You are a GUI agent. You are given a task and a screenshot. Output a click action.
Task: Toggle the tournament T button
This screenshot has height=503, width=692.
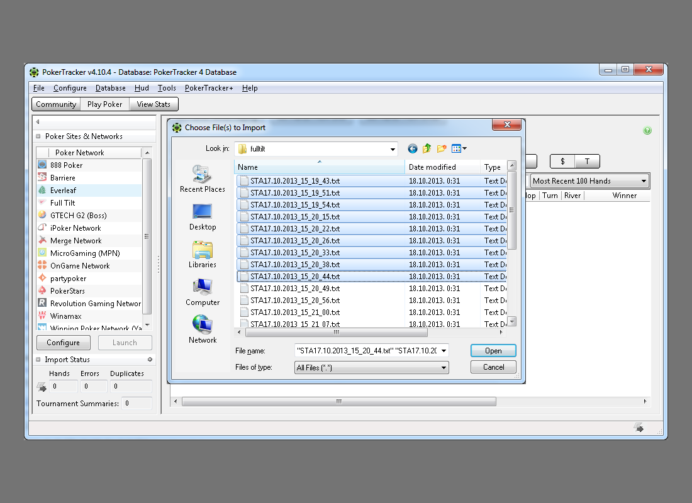click(587, 162)
